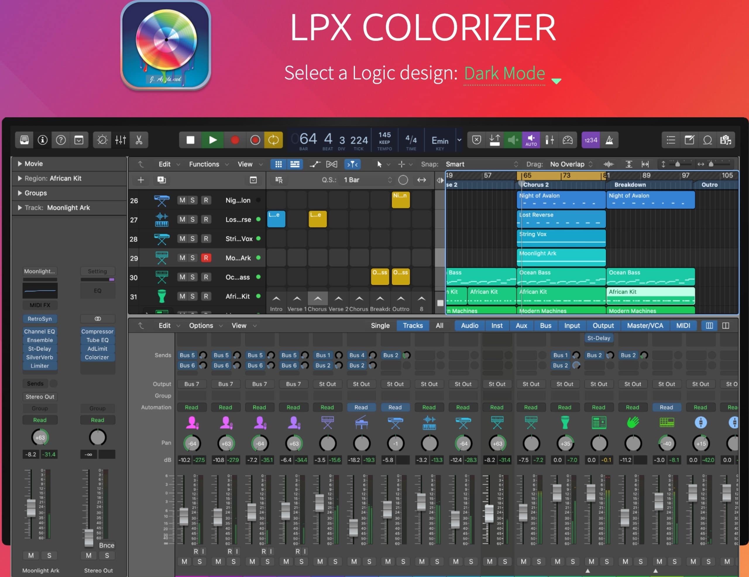The width and height of the screenshot is (749, 577).
Task: Open the Drag No Overlap dropdown
Action: click(568, 164)
